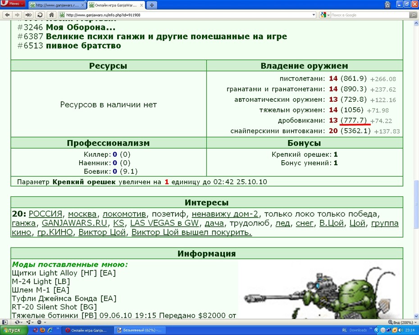Image resolution: width=419 pixels, height=335 pixels.
Task: Open the Opera Меню button
Action: point(13,4)
